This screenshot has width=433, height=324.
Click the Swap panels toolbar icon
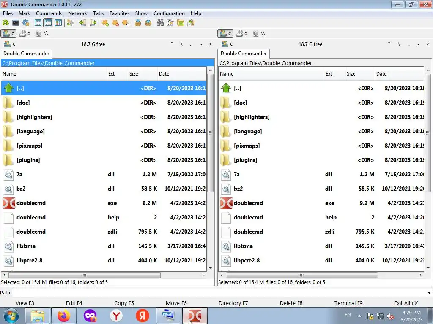71,23
